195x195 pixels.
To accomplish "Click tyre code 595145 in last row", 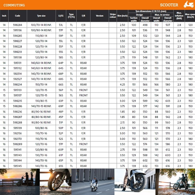I will pos(18,166).
